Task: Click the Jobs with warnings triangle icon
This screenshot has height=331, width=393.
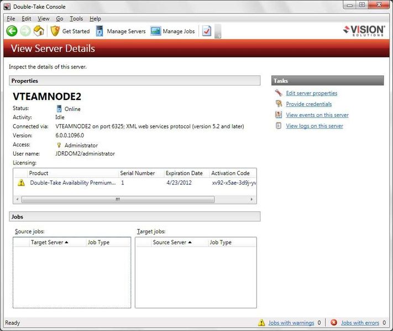Action: coord(261,323)
